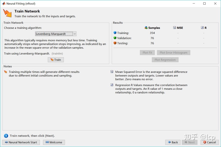Click the orange arrow icon in Notes
The width and height of the screenshot is (221, 147).
[x=6, y=72]
